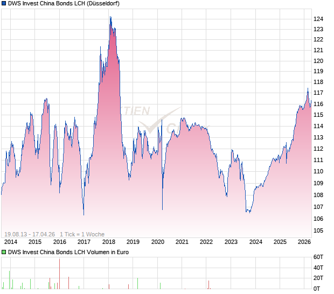Click the date range text '19.08.13 - 17.04.26'

coord(30,234)
